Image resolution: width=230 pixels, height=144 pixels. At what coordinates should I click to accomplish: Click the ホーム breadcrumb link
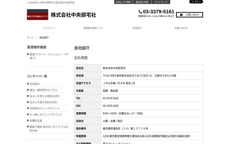click(30, 37)
